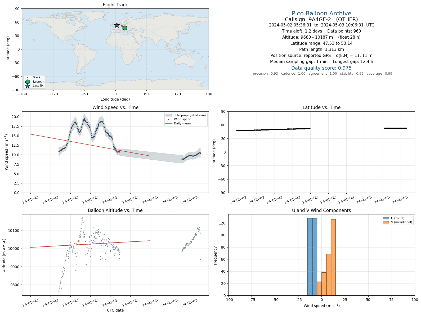The width and height of the screenshot is (421, 315).
Task: Click the "Balloon Altitude vs. Time" title
Action: [x=115, y=210]
